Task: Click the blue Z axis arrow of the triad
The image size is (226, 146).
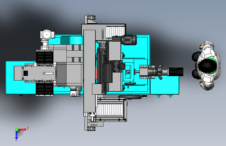Action: (x=16, y=135)
